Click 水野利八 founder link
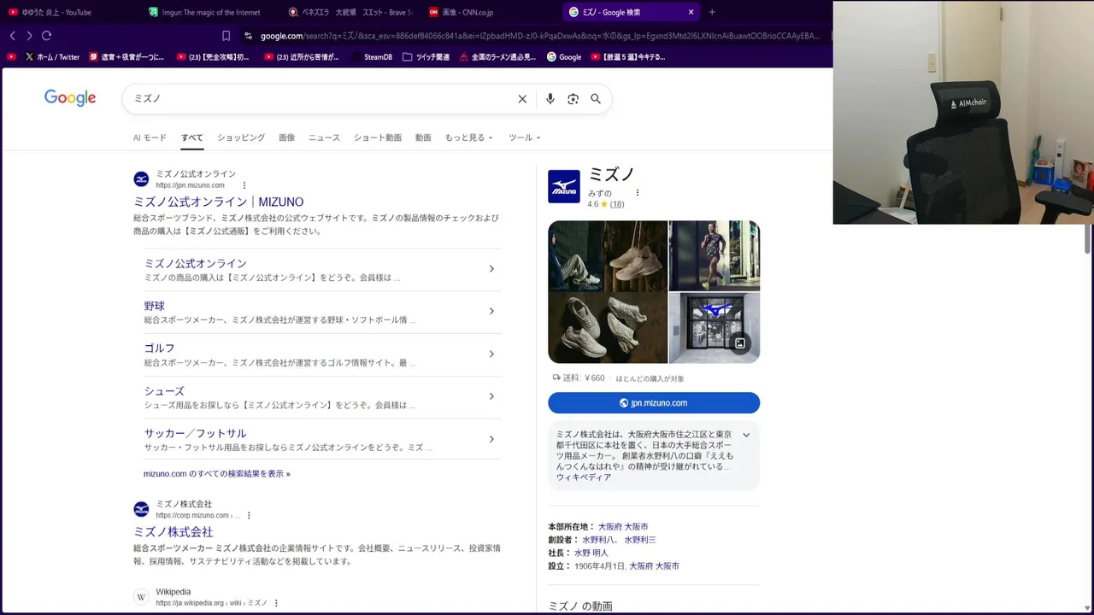 click(598, 540)
